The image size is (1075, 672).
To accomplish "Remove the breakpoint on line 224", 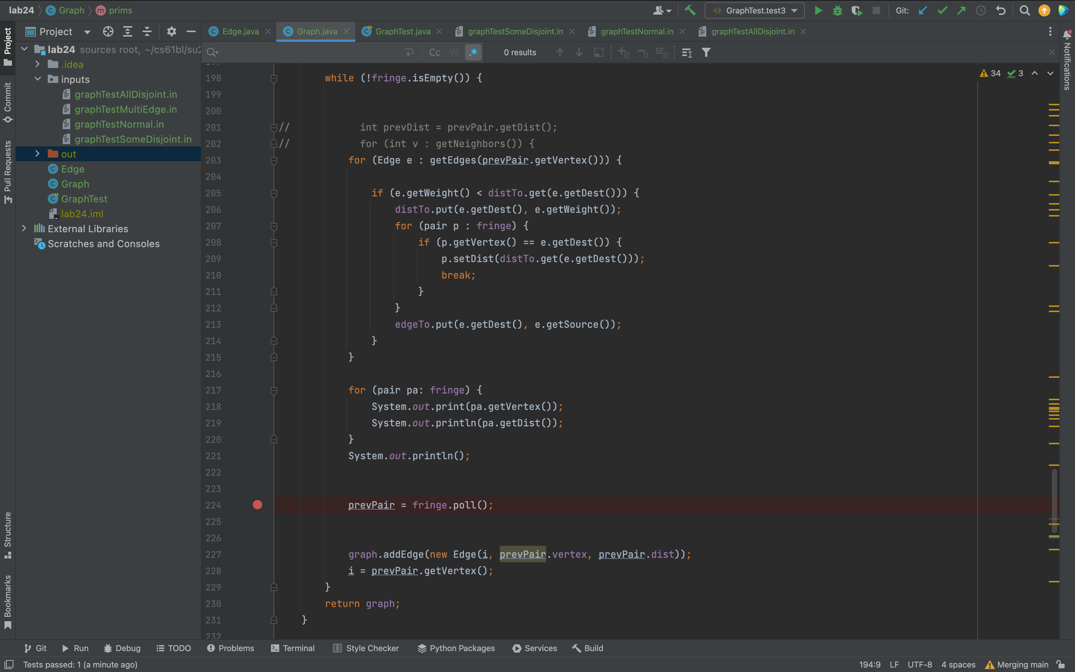I will [257, 505].
